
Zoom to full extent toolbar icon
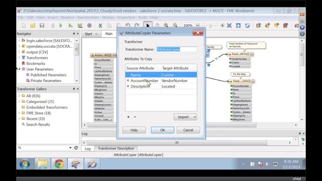[229, 26]
